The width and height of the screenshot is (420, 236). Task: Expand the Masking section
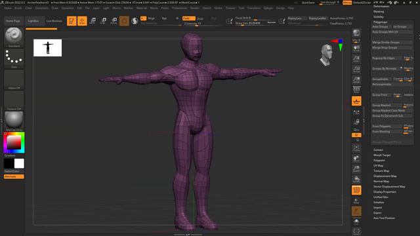[379, 12]
